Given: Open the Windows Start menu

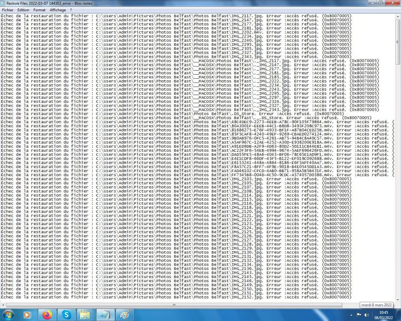Looking at the screenshot, I should click(8, 315).
